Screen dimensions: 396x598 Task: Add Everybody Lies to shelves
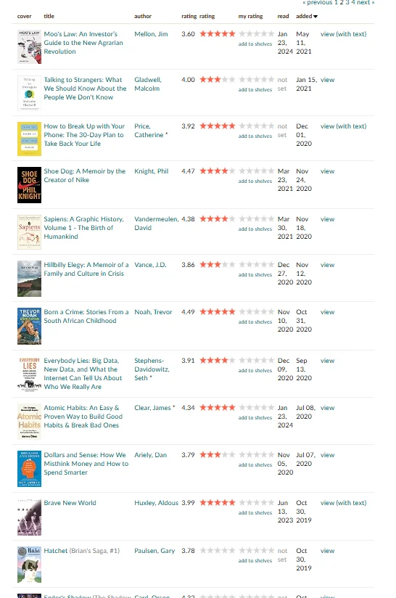pos(255,370)
